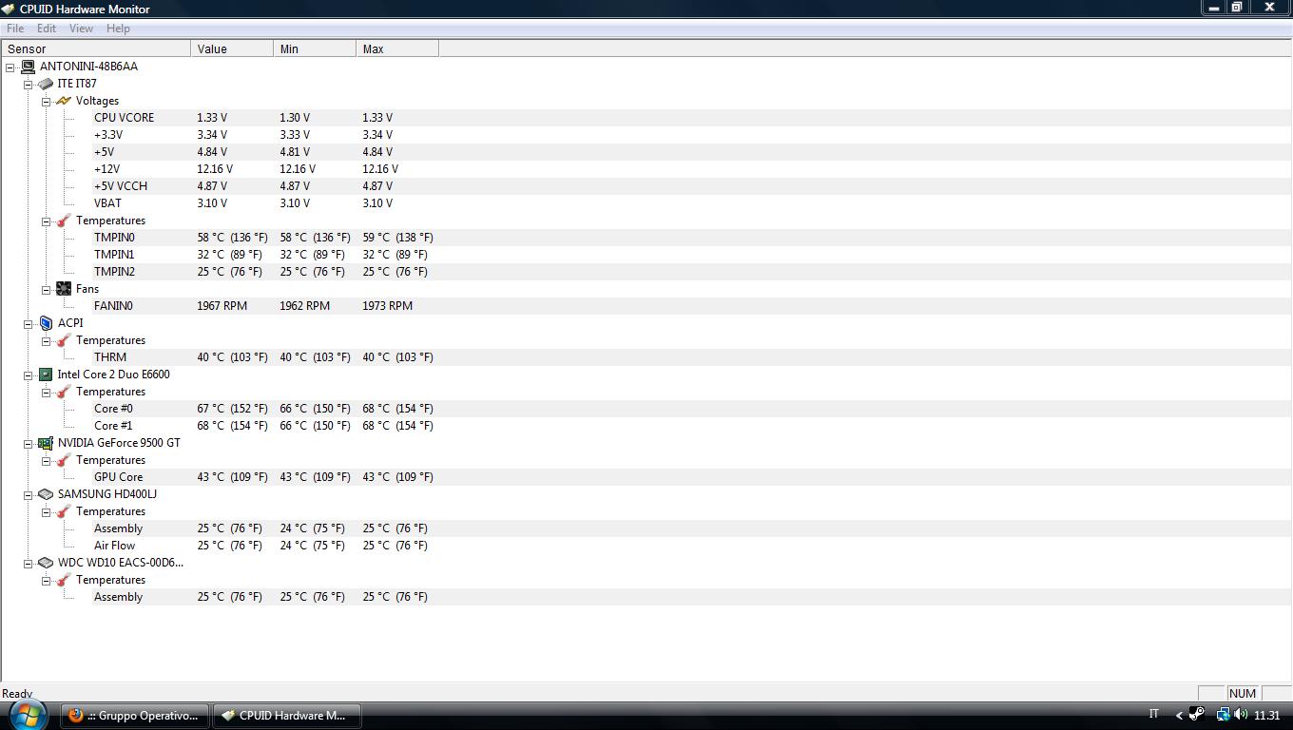
Task: Click the Fans node icon
Action: [x=64, y=289]
